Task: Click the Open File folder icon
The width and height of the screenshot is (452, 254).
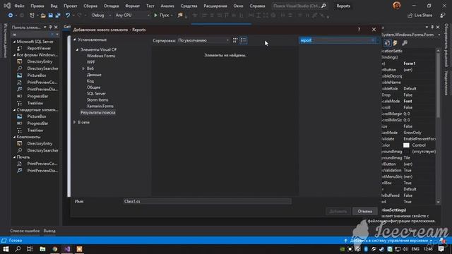Action: (x=43, y=16)
